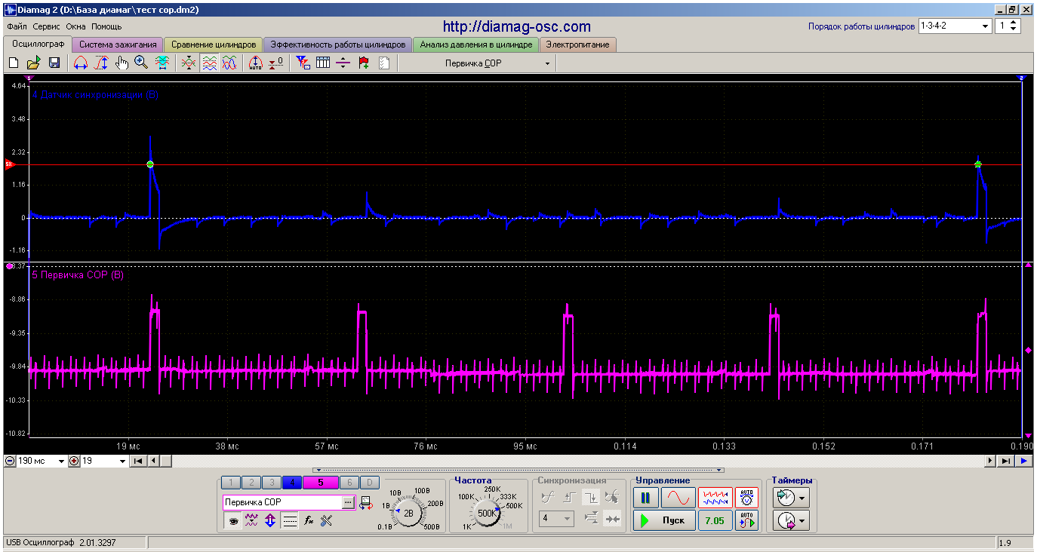Toggle channel 1 button
Screen dimensions: 1037x552
tap(232, 483)
